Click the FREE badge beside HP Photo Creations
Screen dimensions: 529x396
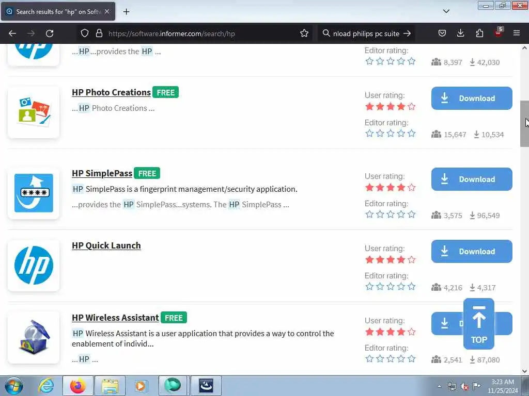pos(166,92)
